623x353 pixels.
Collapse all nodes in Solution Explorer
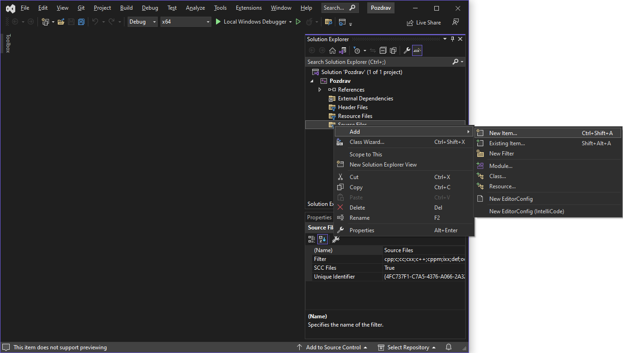[383, 50]
